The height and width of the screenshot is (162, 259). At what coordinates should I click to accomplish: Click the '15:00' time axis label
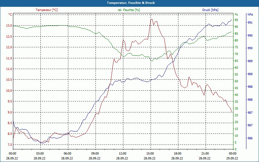coord(150,153)
